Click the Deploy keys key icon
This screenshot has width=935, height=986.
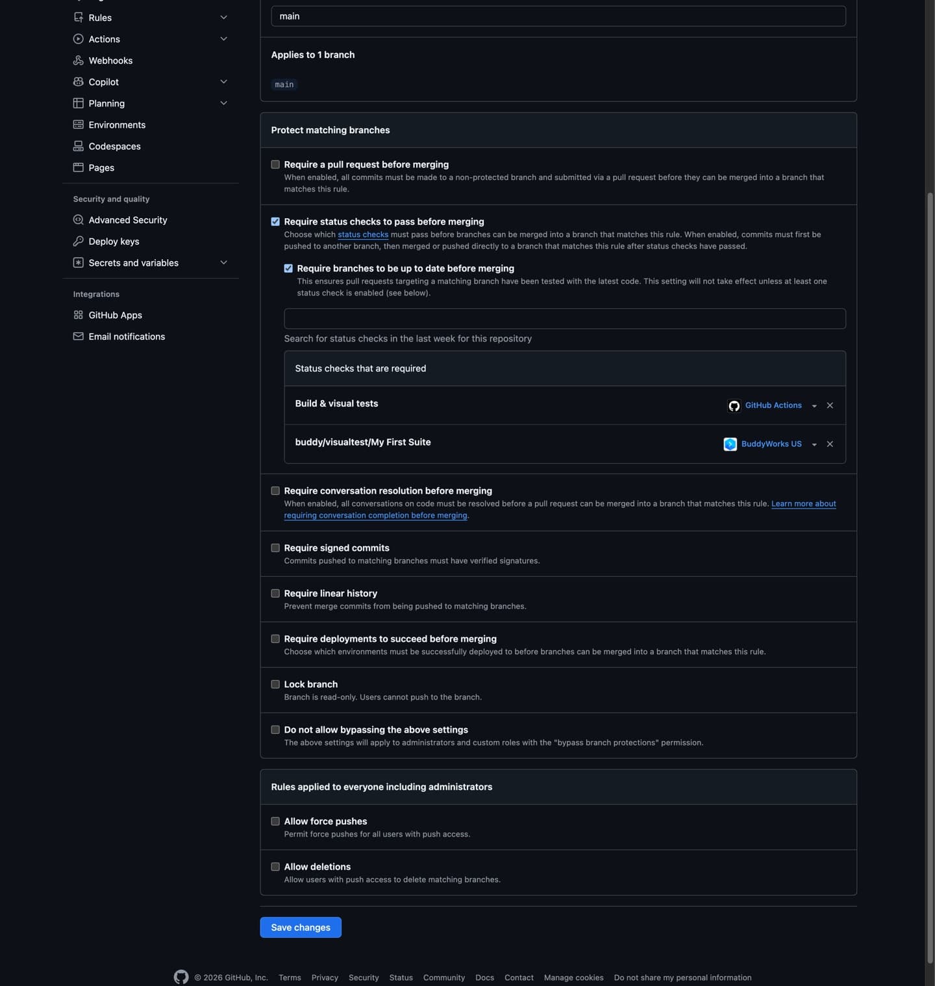tap(78, 242)
